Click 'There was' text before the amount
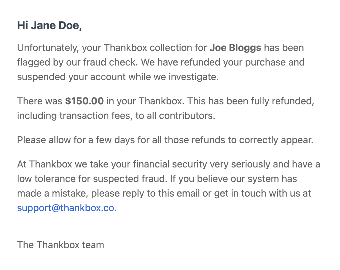 click(x=40, y=101)
